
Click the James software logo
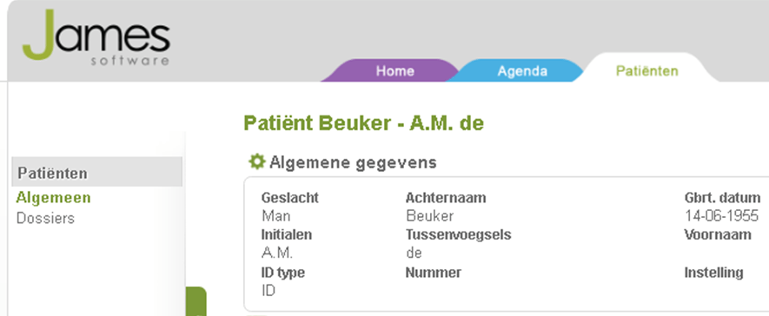click(96, 38)
